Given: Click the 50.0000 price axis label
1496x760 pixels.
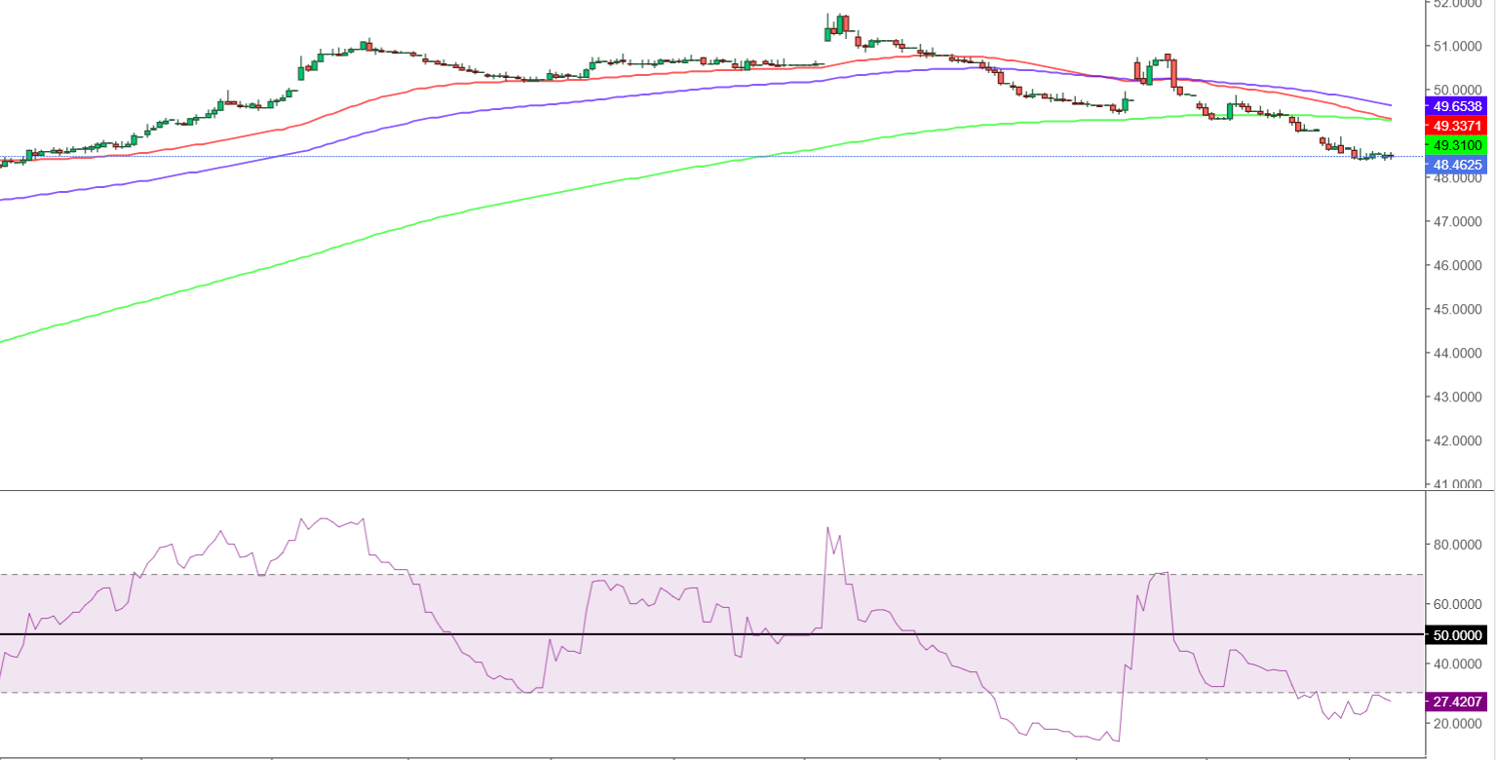Looking at the screenshot, I should pyautogui.click(x=1458, y=90).
